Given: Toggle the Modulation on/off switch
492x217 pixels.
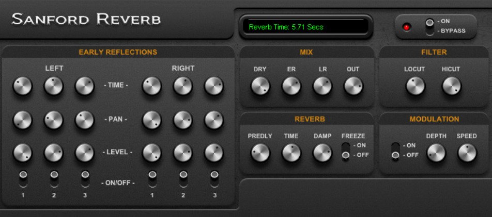Looking at the screenshot, I should point(396,152).
